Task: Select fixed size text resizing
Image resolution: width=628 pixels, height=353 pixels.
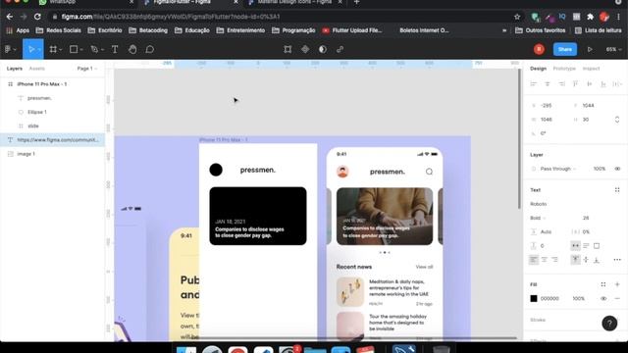Action: click(x=597, y=246)
